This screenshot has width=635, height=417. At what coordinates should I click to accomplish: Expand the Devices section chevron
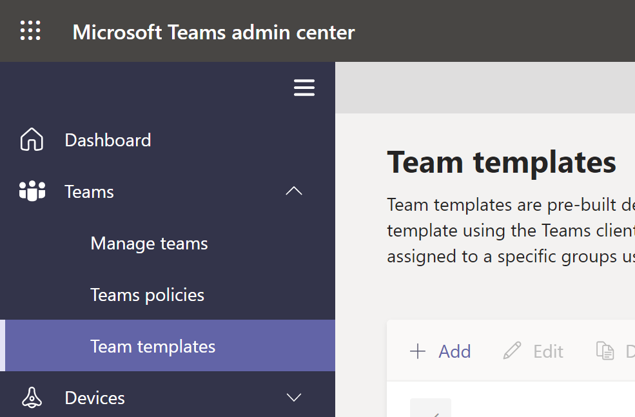pos(294,397)
